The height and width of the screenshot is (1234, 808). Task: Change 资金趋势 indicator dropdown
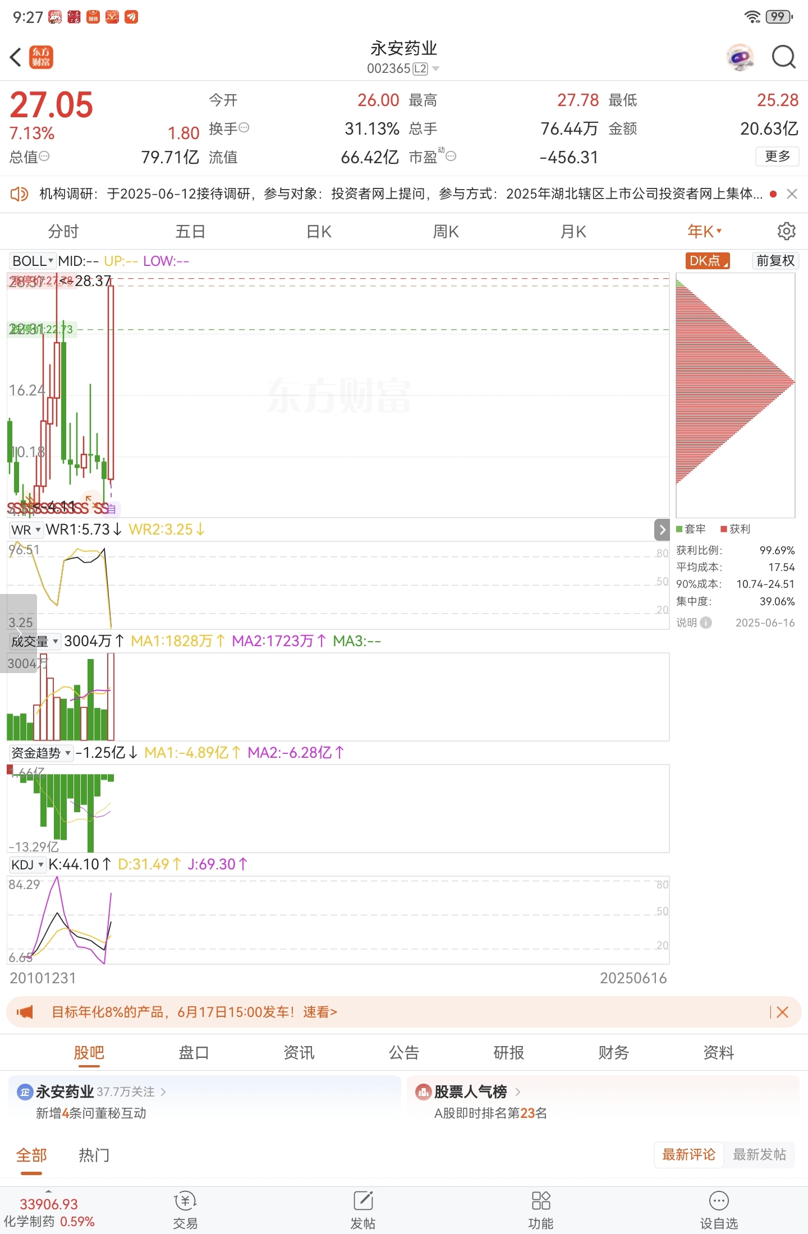[x=41, y=753]
